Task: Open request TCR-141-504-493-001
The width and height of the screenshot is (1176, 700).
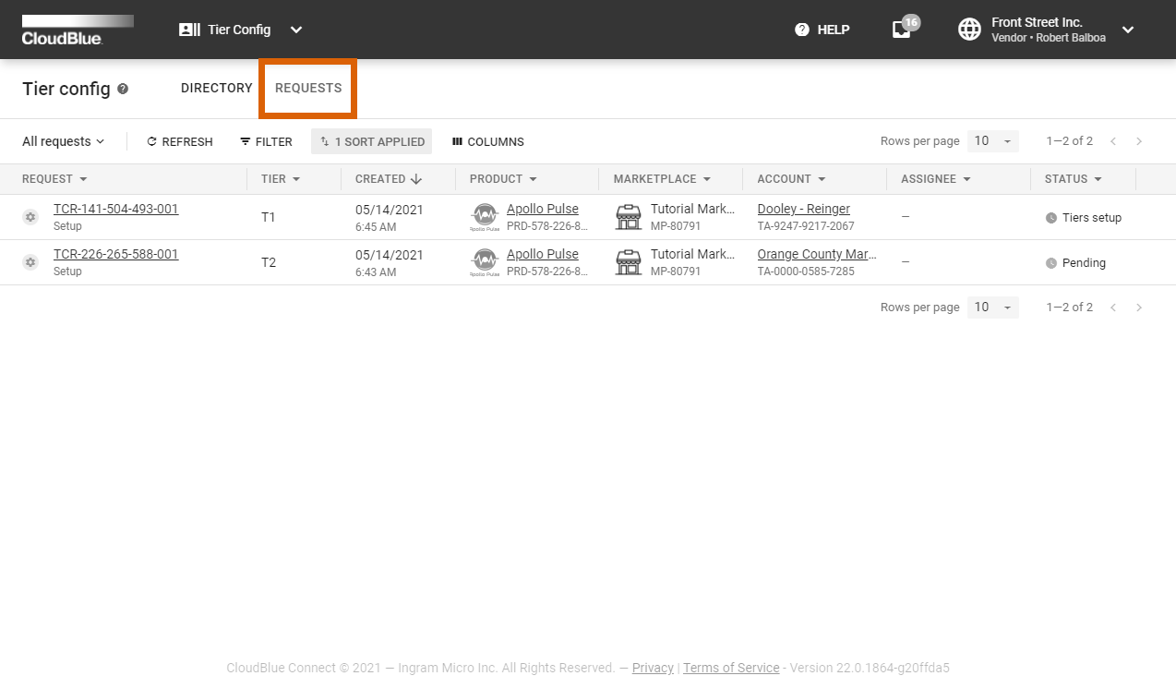Action: [x=115, y=209]
